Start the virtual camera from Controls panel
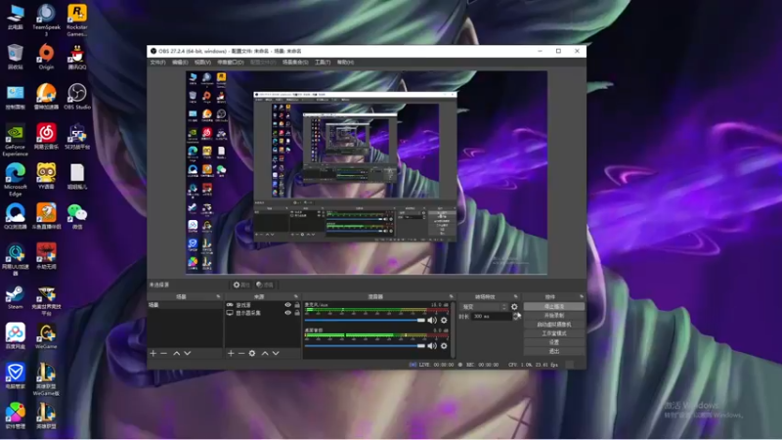The width and height of the screenshot is (782, 440). [x=553, y=325]
